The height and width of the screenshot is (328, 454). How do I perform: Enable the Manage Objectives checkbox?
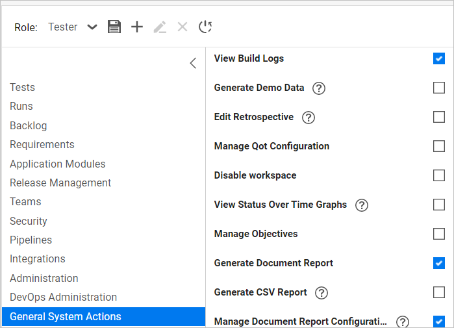click(439, 234)
